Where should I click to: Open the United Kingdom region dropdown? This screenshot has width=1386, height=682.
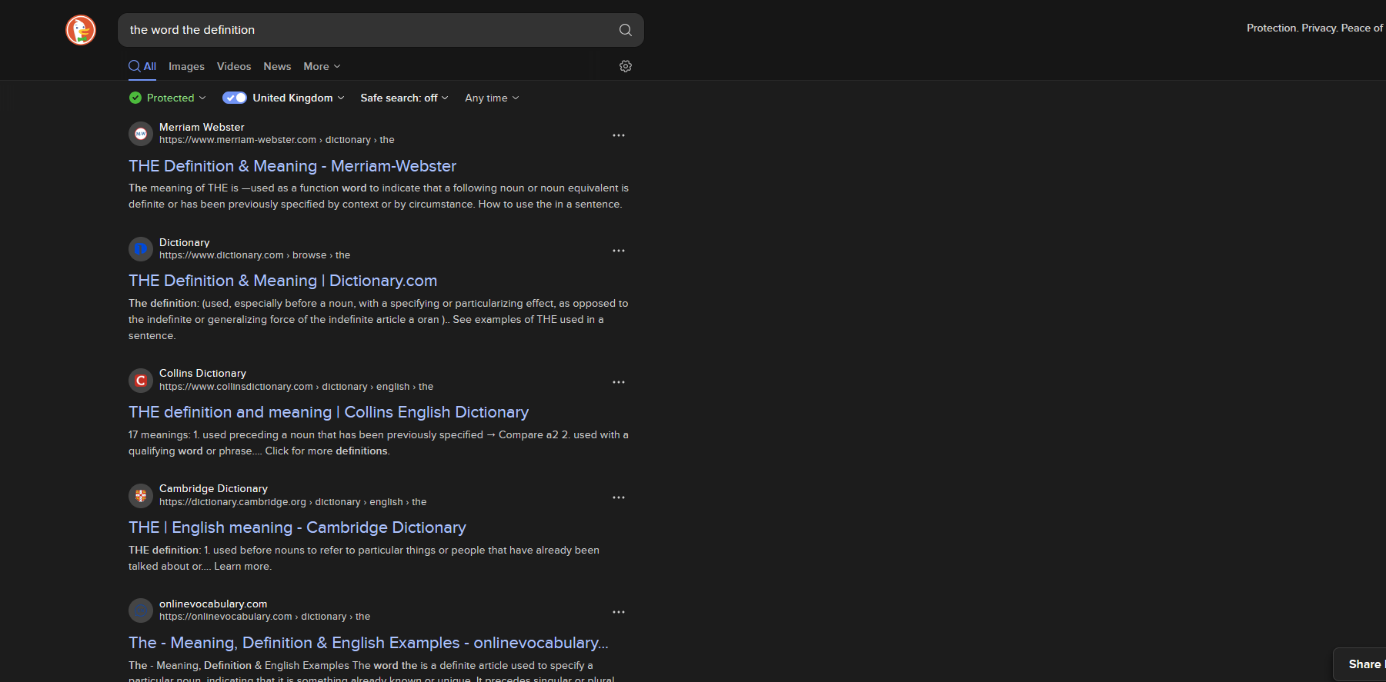coord(299,98)
